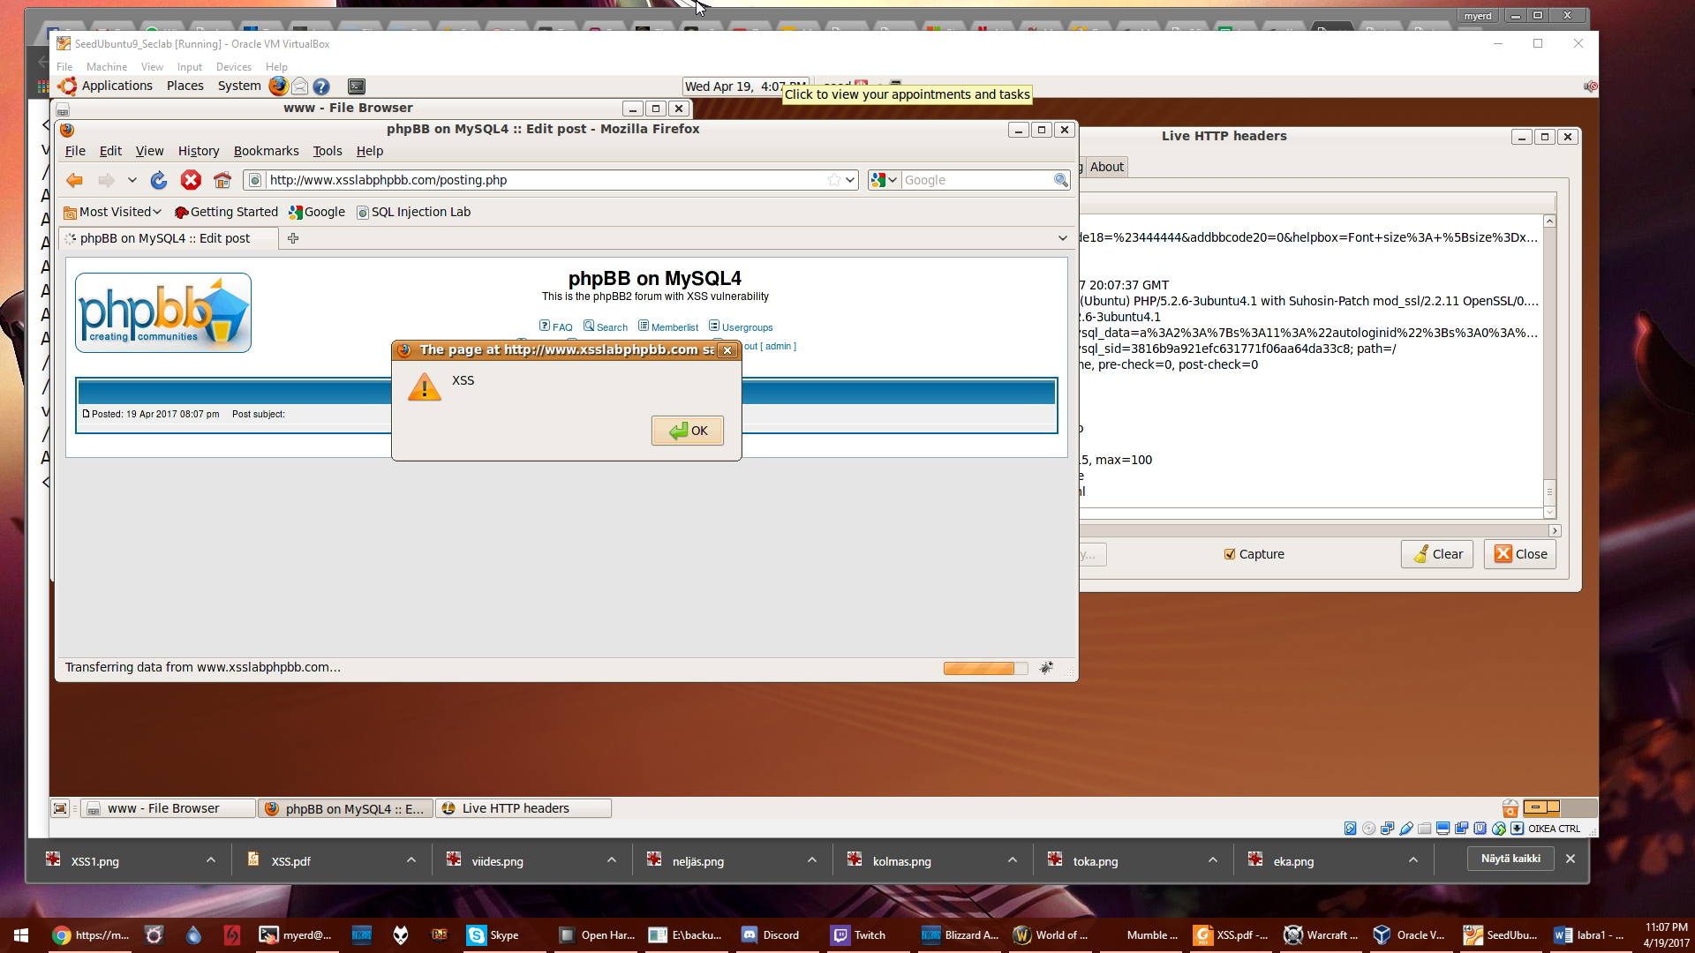
Task: Click the bookmark star in the URL bar
Action: click(833, 180)
